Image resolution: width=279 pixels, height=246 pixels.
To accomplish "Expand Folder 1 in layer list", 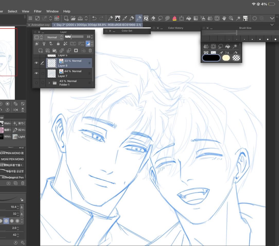I will 49,83.
